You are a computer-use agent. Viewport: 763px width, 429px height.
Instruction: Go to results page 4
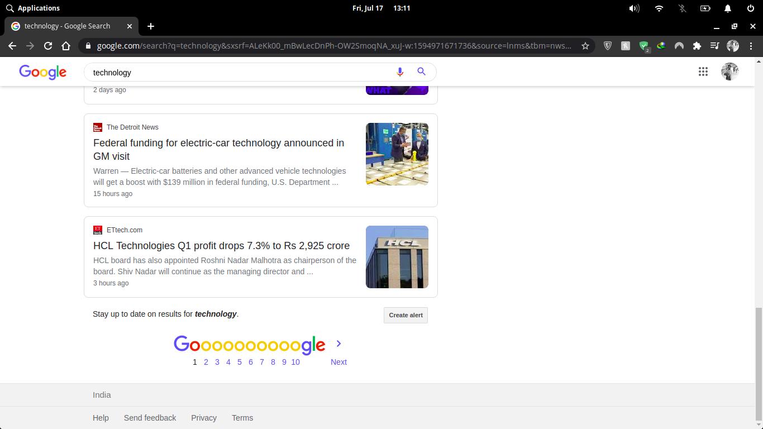[x=228, y=362]
